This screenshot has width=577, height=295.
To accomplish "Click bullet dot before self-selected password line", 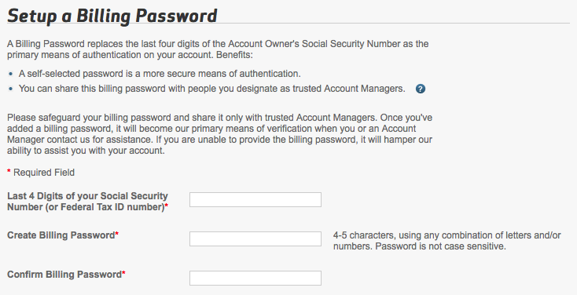I will click(10, 74).
